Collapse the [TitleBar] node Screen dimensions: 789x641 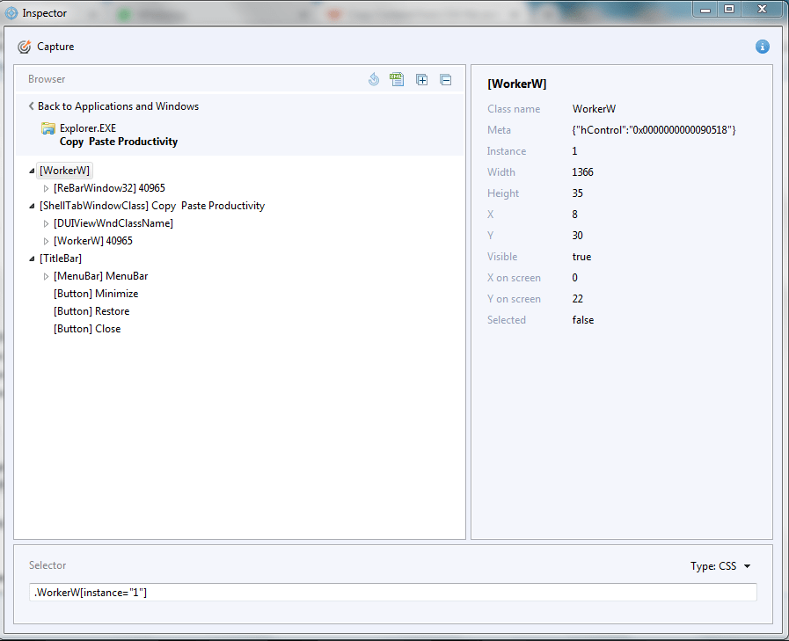(x=31, y=258)
